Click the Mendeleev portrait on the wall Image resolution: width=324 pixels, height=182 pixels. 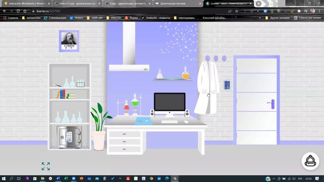(69, 41)
